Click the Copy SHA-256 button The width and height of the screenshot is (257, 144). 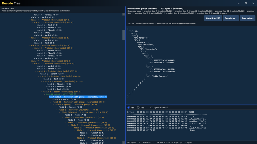[213, 18]
